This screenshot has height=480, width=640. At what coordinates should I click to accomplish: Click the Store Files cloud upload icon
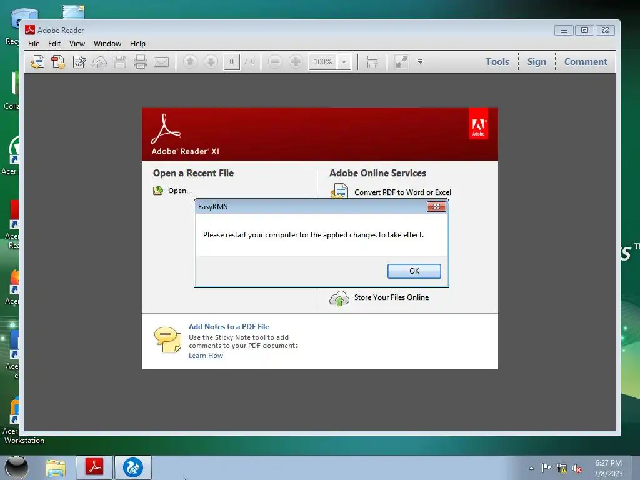339,298
